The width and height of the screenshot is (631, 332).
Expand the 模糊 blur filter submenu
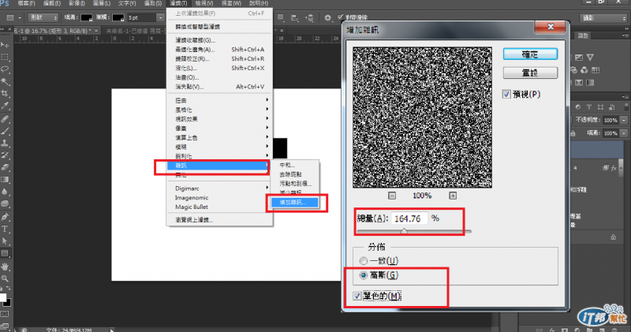[x=219, y=147]
